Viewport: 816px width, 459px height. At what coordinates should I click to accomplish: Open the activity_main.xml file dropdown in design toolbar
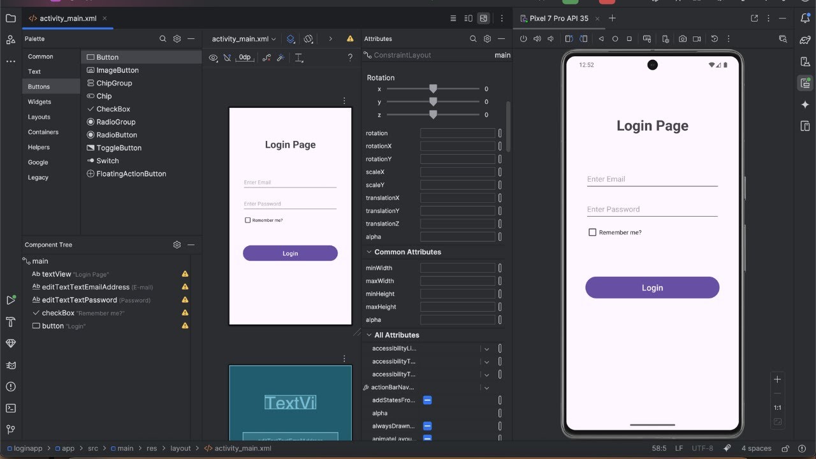click(x=244, y=39)
